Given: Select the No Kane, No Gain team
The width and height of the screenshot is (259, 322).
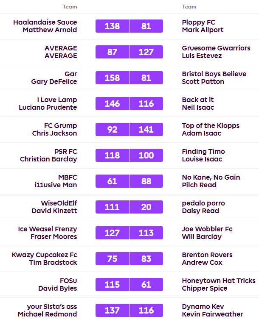Looking at the screenshot, I should tap(211, 178).
